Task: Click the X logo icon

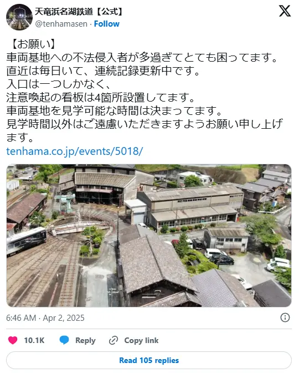Action: click(285, 11)
